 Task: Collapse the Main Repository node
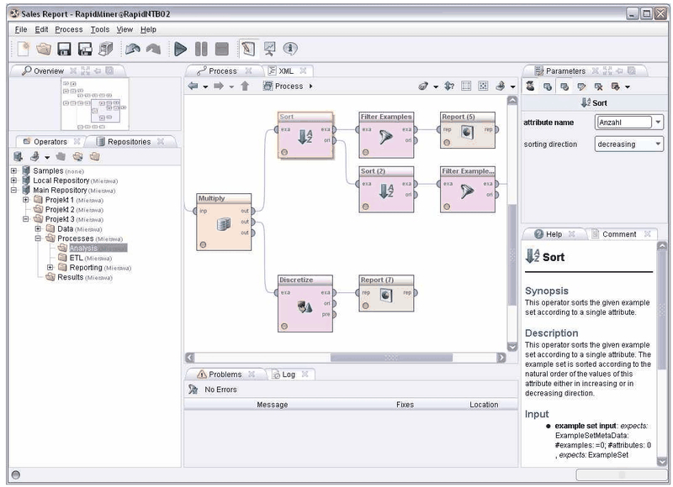[13, 190]
